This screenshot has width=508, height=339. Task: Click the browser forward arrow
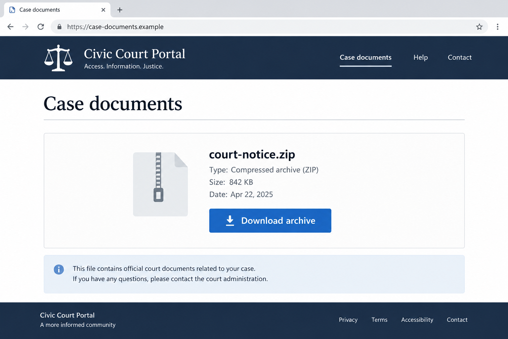[x=25, y=27]
